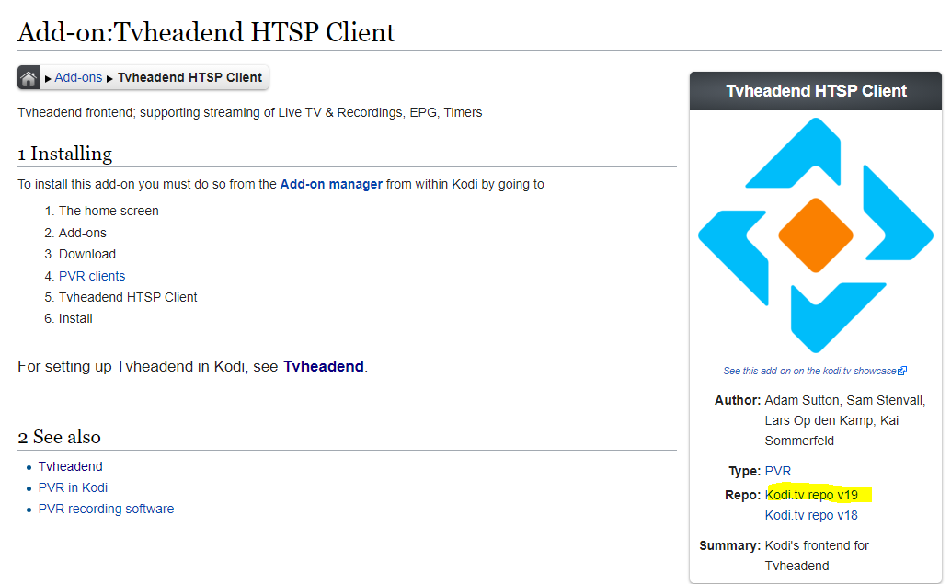The image size is (951, 584).
Task: Click the Tvheadend HTSP Client logo image
Action: point(816,235)
